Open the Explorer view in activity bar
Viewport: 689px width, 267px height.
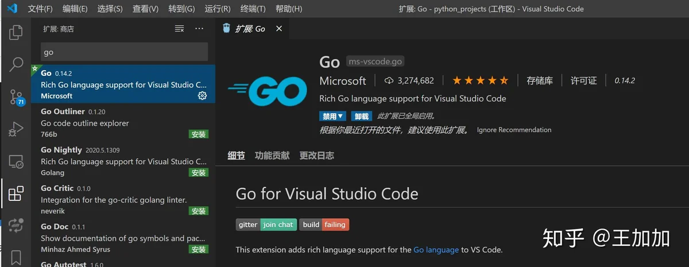(16, 32)
